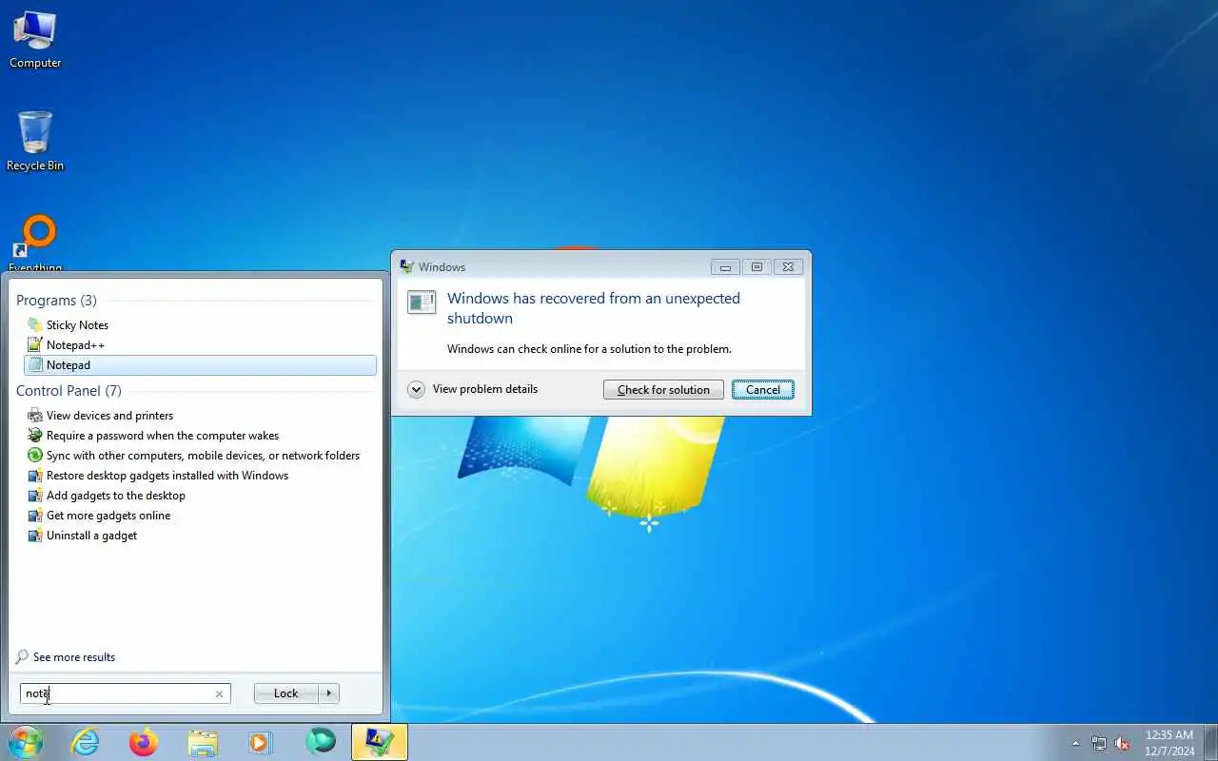Open the Control Panel (7) results header
1218x761 pixels.
point(69,390)
